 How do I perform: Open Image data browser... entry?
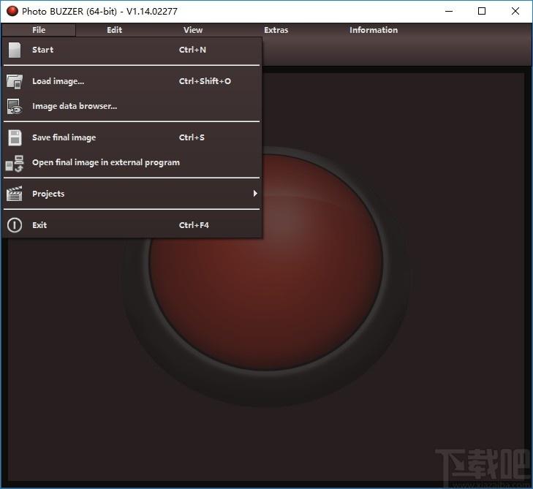coord(132,107)
